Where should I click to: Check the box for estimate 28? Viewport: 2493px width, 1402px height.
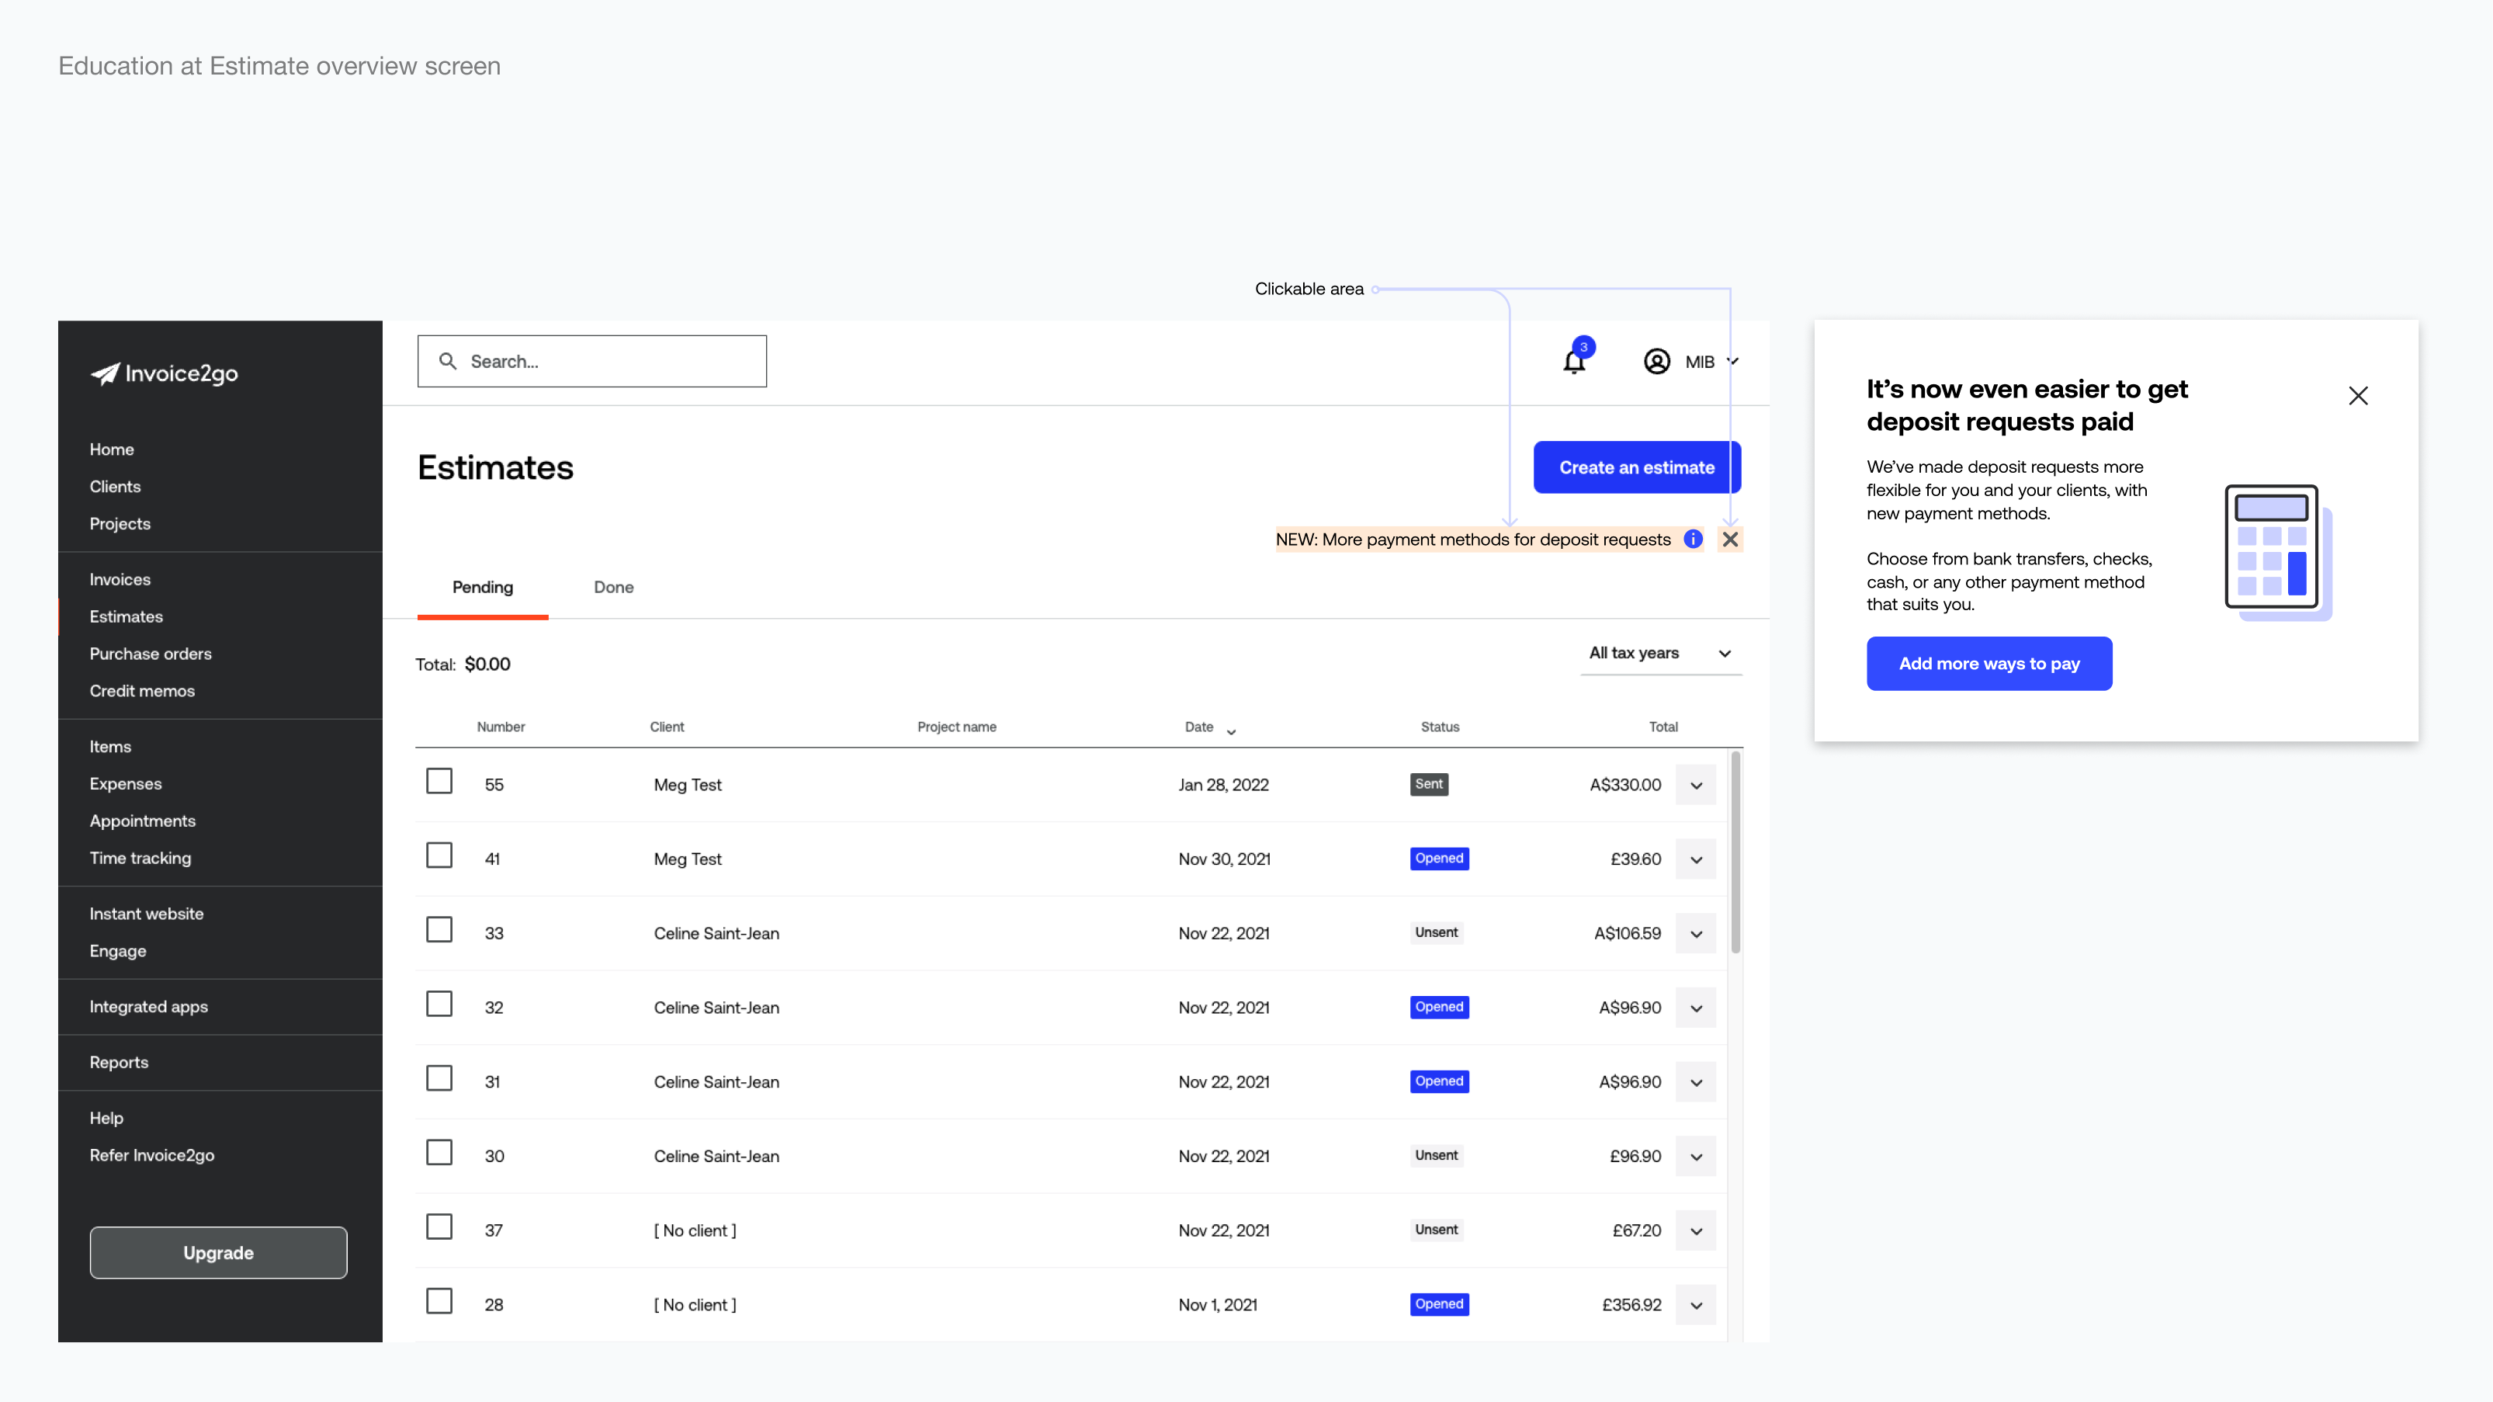coord(439,1300)
